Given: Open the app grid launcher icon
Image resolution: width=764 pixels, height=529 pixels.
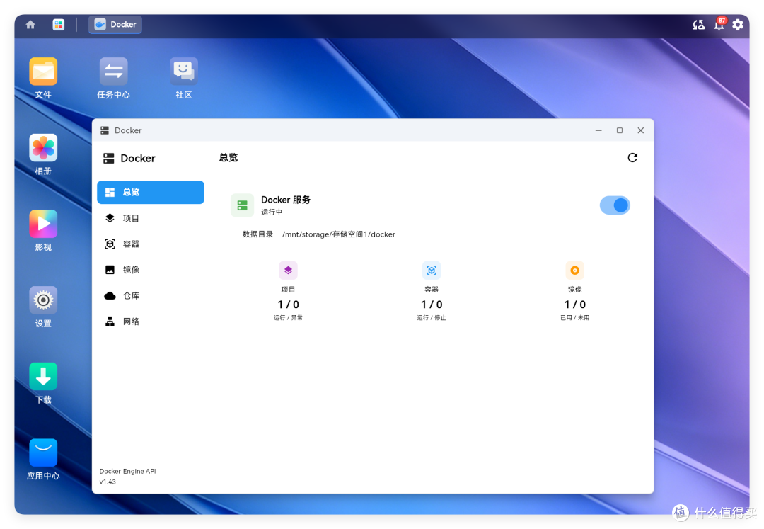Looking at the screenshot, I should (59, 24).
